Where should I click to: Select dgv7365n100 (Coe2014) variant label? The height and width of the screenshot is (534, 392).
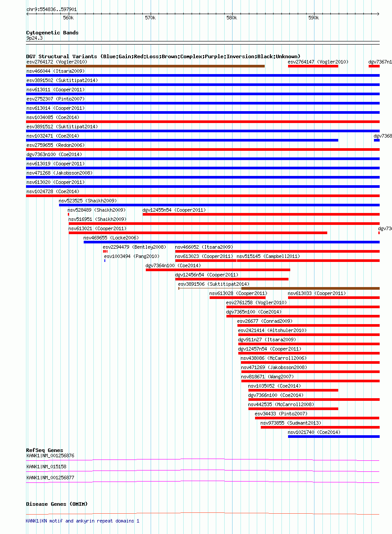(254, 312)
